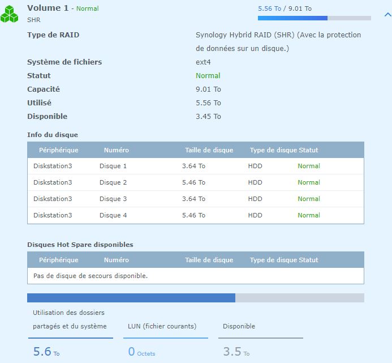Click Taille de disque header in Info du disque
392x363 pixels.
pos(209,150)
